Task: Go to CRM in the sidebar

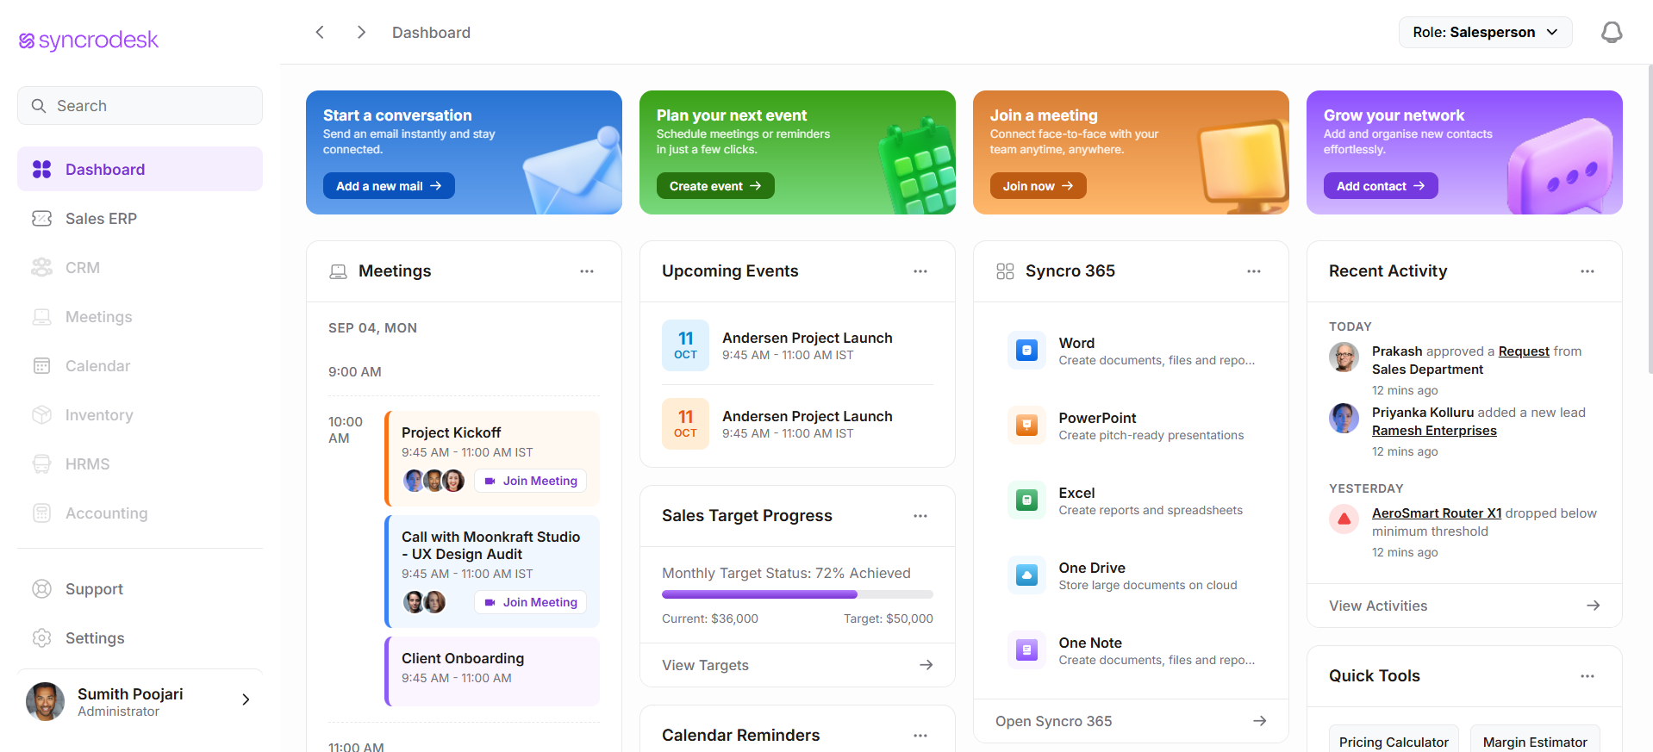Action: point(140,267)
